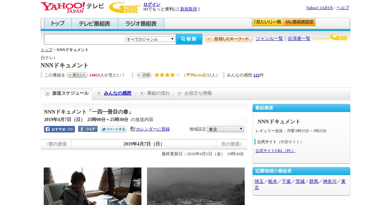Select the 番組の流れ tab
This screenshot has width=391, height=205.
pos(154,93)
